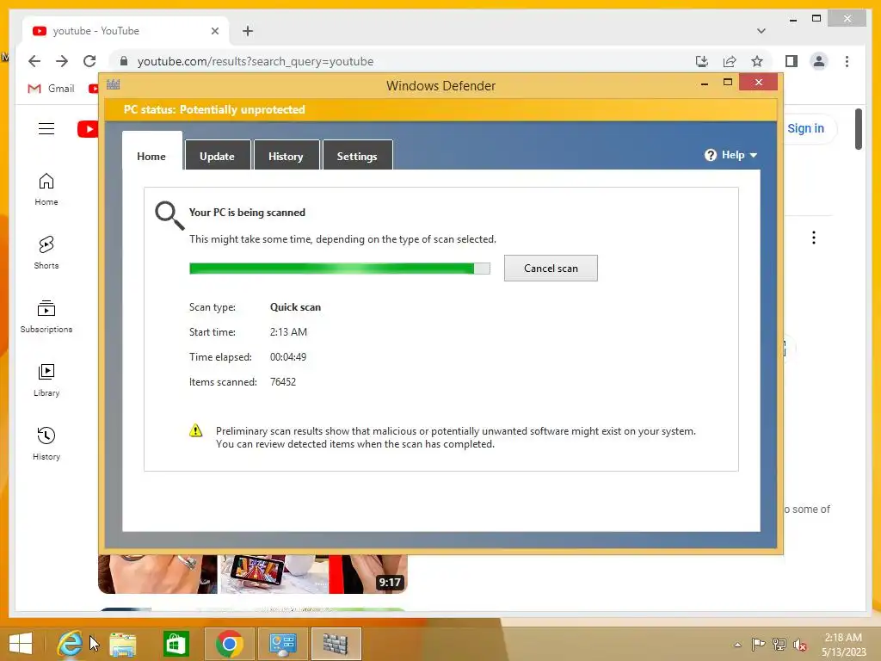The height and width of the screenshot is (661, 881).
Task: Open the Windows Start button
Action: (x=21, y=644)
